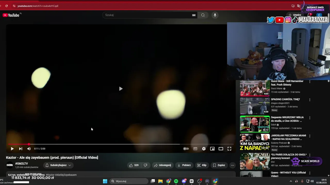
Task: Open options for Quavo WITHOUT YOU video
Action: click(x=310, y=173)
